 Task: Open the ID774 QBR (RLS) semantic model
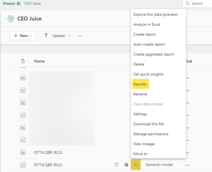click(x=48, y=165)
